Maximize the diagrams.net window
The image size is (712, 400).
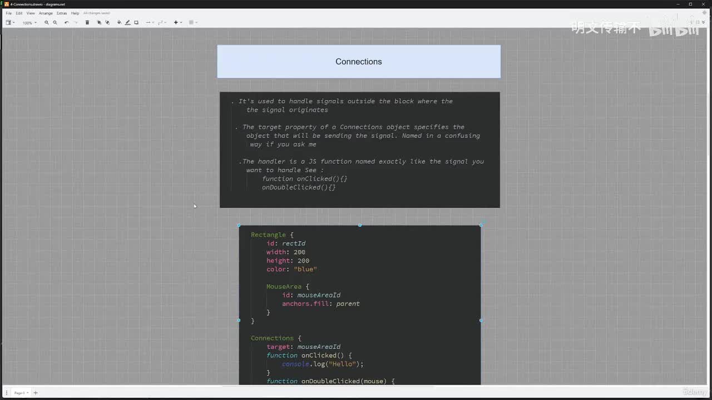pos(690,4)
